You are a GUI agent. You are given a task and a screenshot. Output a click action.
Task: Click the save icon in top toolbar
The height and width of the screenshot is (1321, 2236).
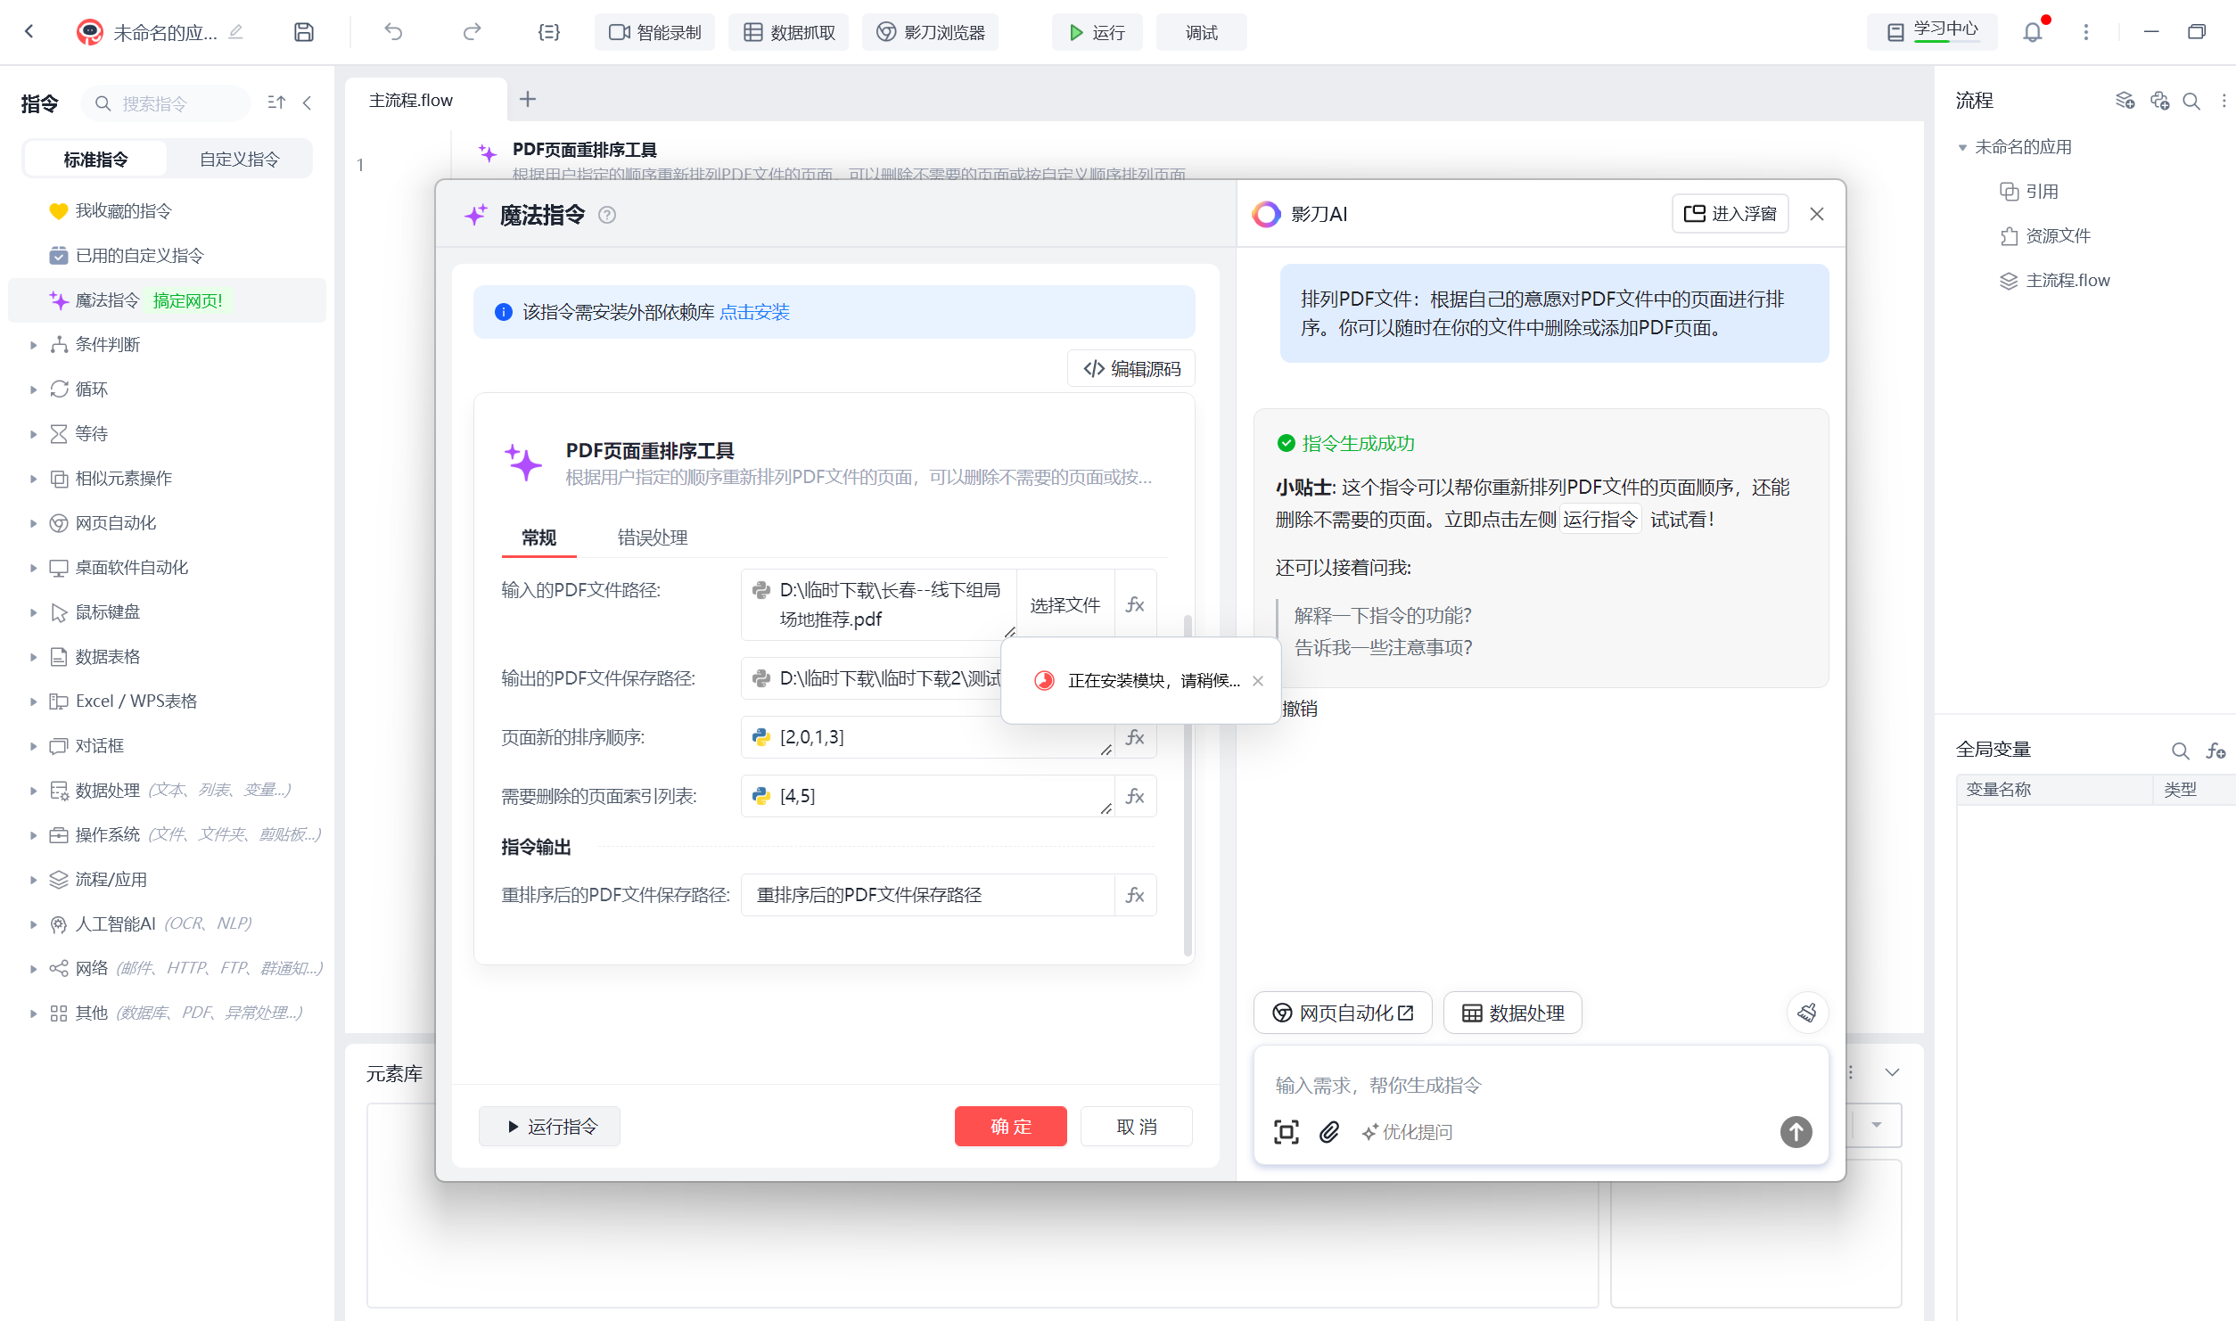tap(304, 32)
